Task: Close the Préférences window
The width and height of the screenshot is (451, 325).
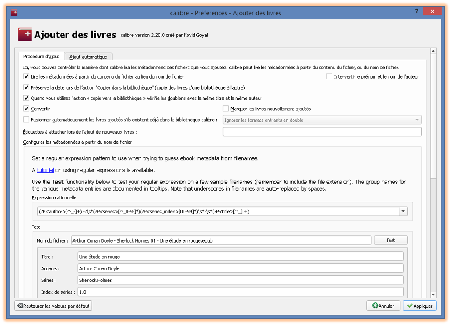Action: pyautogui.click(x=432, y=11)
